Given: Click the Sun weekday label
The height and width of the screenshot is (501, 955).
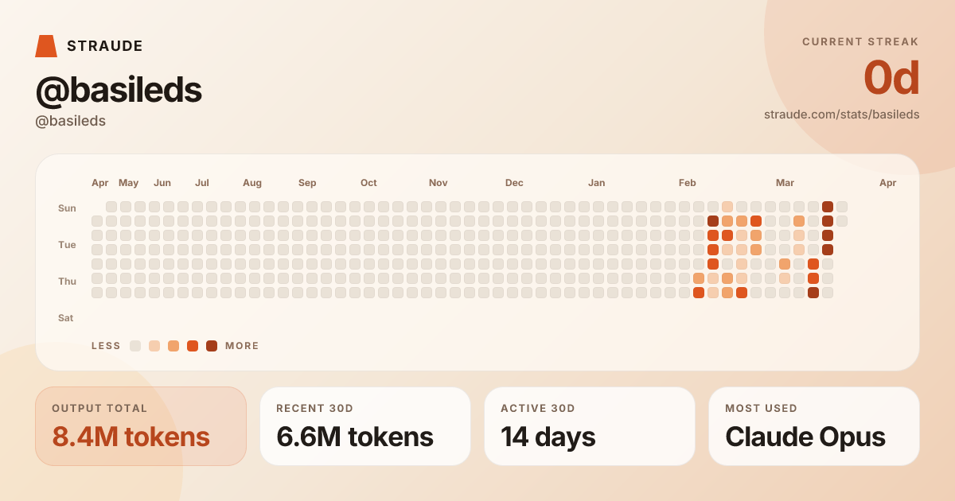Looking at the screenshot, I should [x=67, y=208].
